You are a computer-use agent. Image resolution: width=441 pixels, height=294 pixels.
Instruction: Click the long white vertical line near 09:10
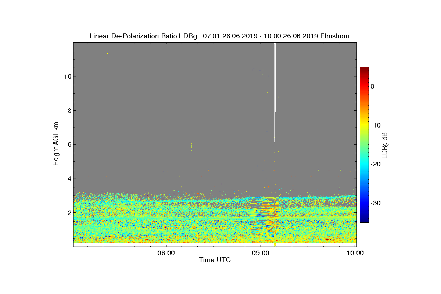275,92
